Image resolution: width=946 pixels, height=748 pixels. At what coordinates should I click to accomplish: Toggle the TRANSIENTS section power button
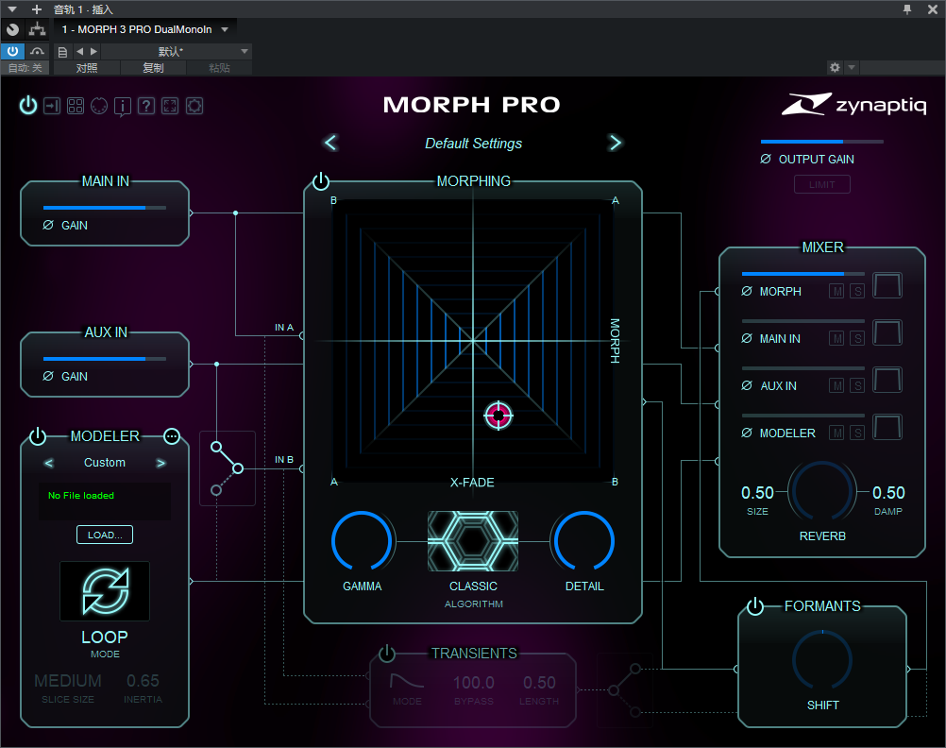tap(387, 654)
